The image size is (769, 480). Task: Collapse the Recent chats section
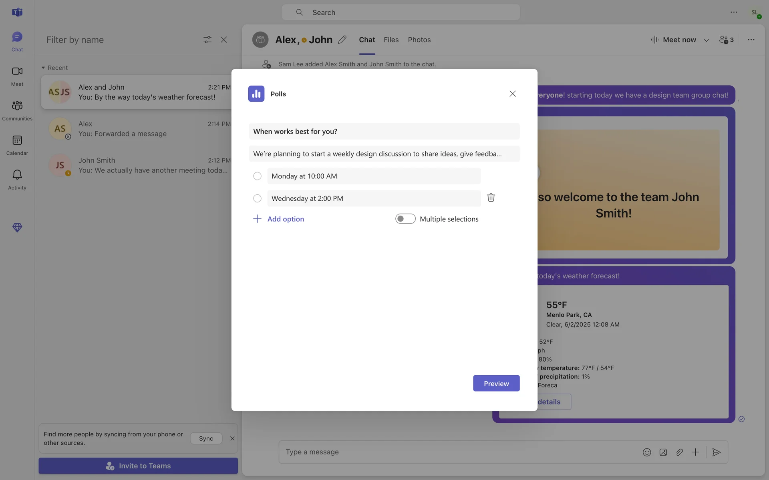click(43, 68)
